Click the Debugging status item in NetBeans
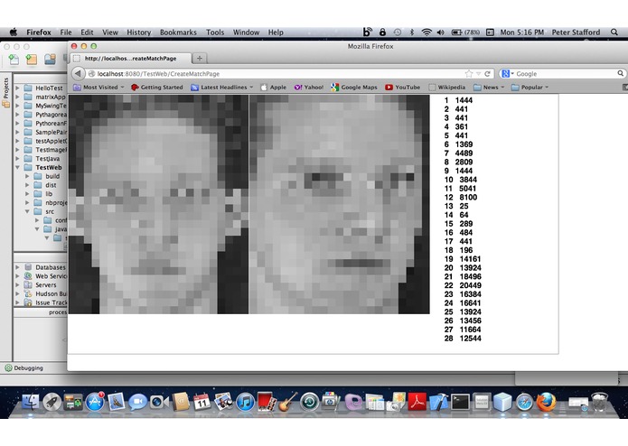Viewport: 628px width, 446px height. click(x=23, y=368)
